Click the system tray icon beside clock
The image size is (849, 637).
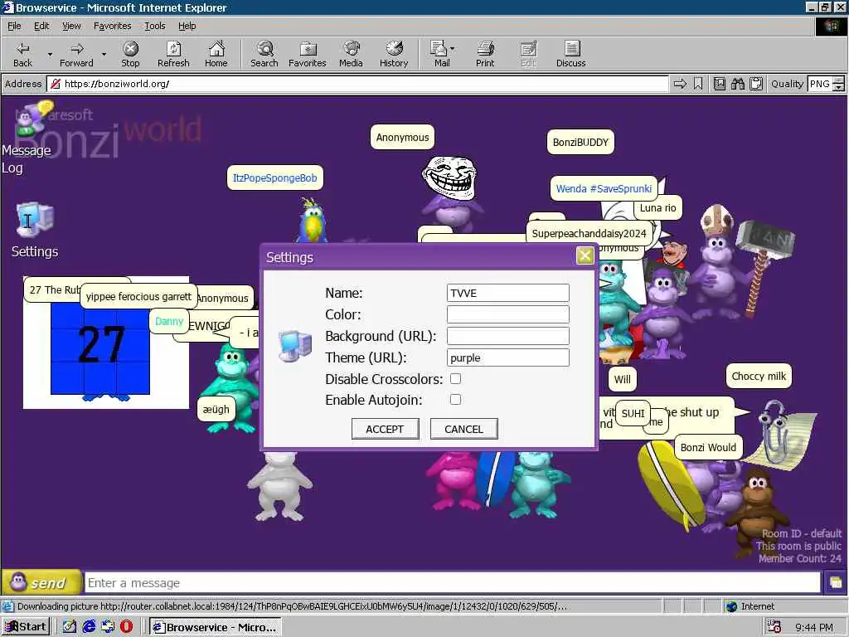tap(774, 627)
